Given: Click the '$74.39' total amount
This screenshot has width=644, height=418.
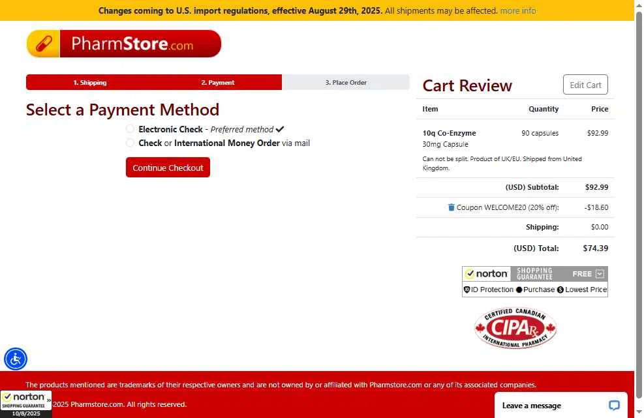Looking at the screenshot, I should pyautogui.click(x=596, y=248).
